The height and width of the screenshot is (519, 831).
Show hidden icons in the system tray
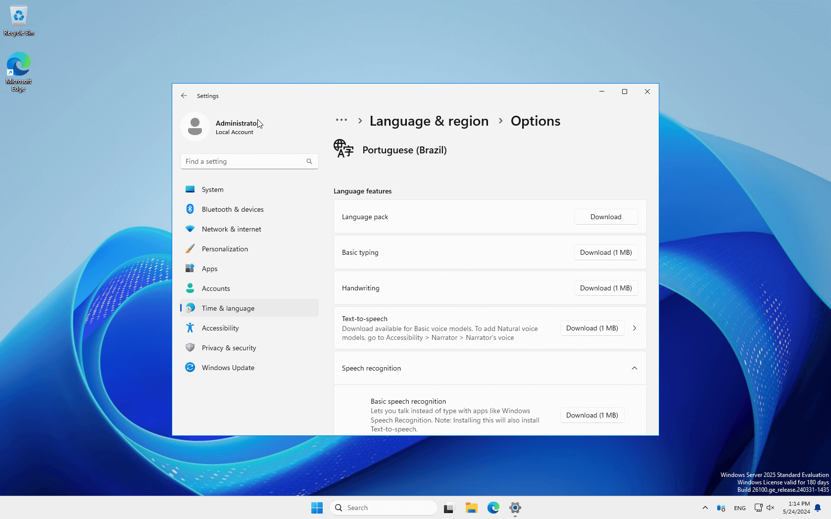point(705,508)
